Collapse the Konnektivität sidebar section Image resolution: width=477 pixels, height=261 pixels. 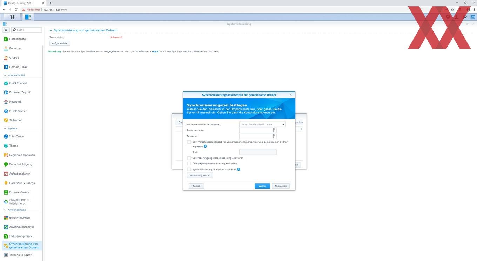[x=5, y=75]
